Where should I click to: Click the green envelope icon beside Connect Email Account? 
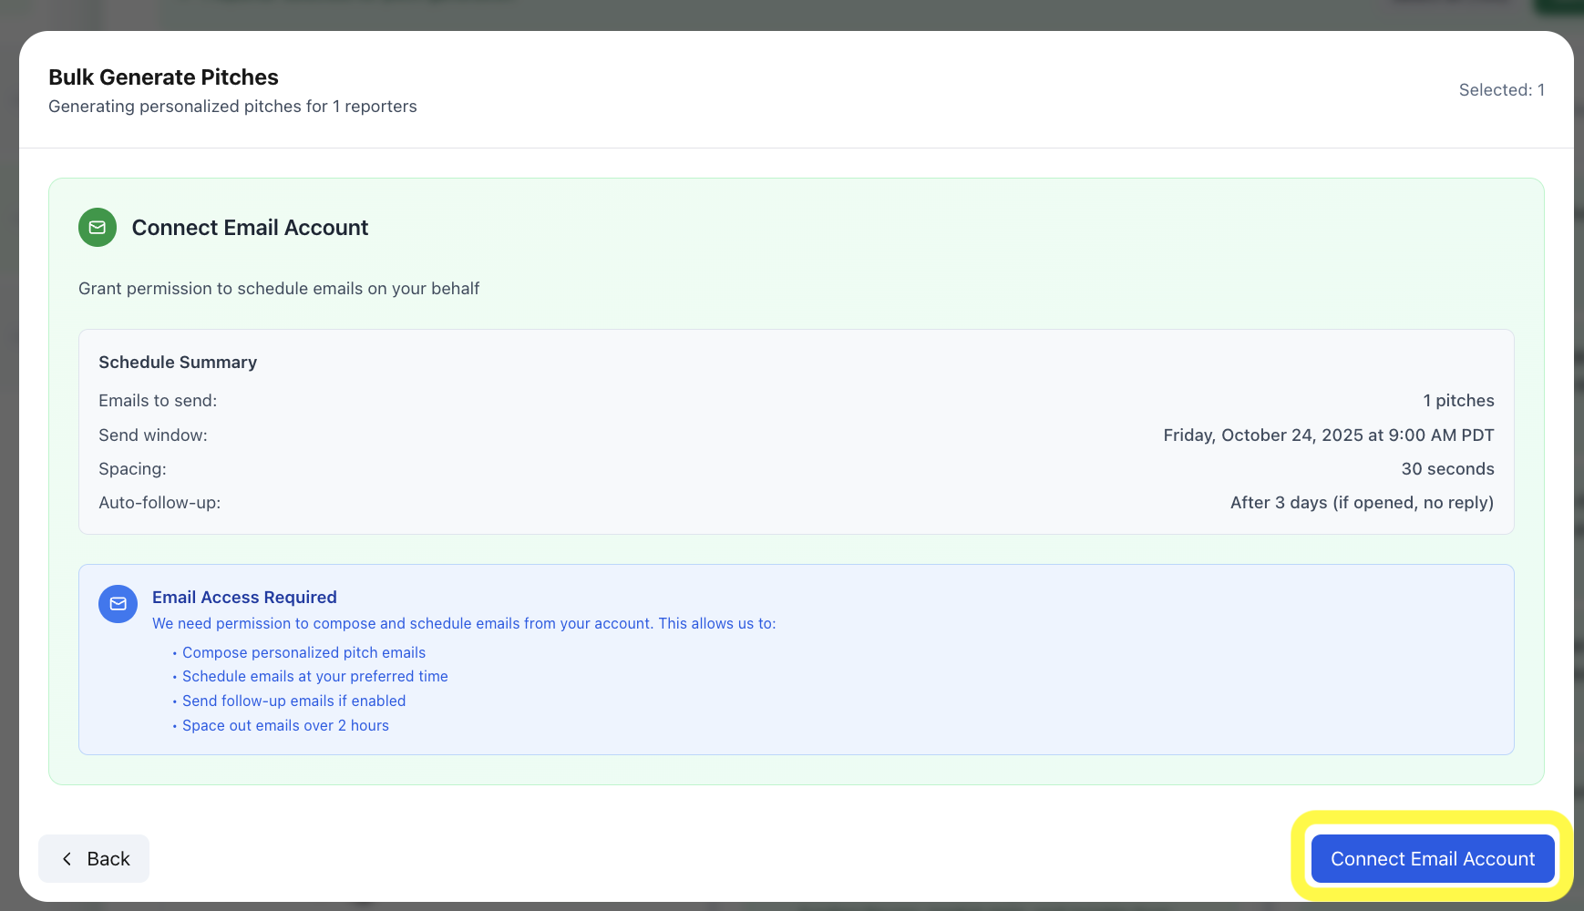pos(97,227)
